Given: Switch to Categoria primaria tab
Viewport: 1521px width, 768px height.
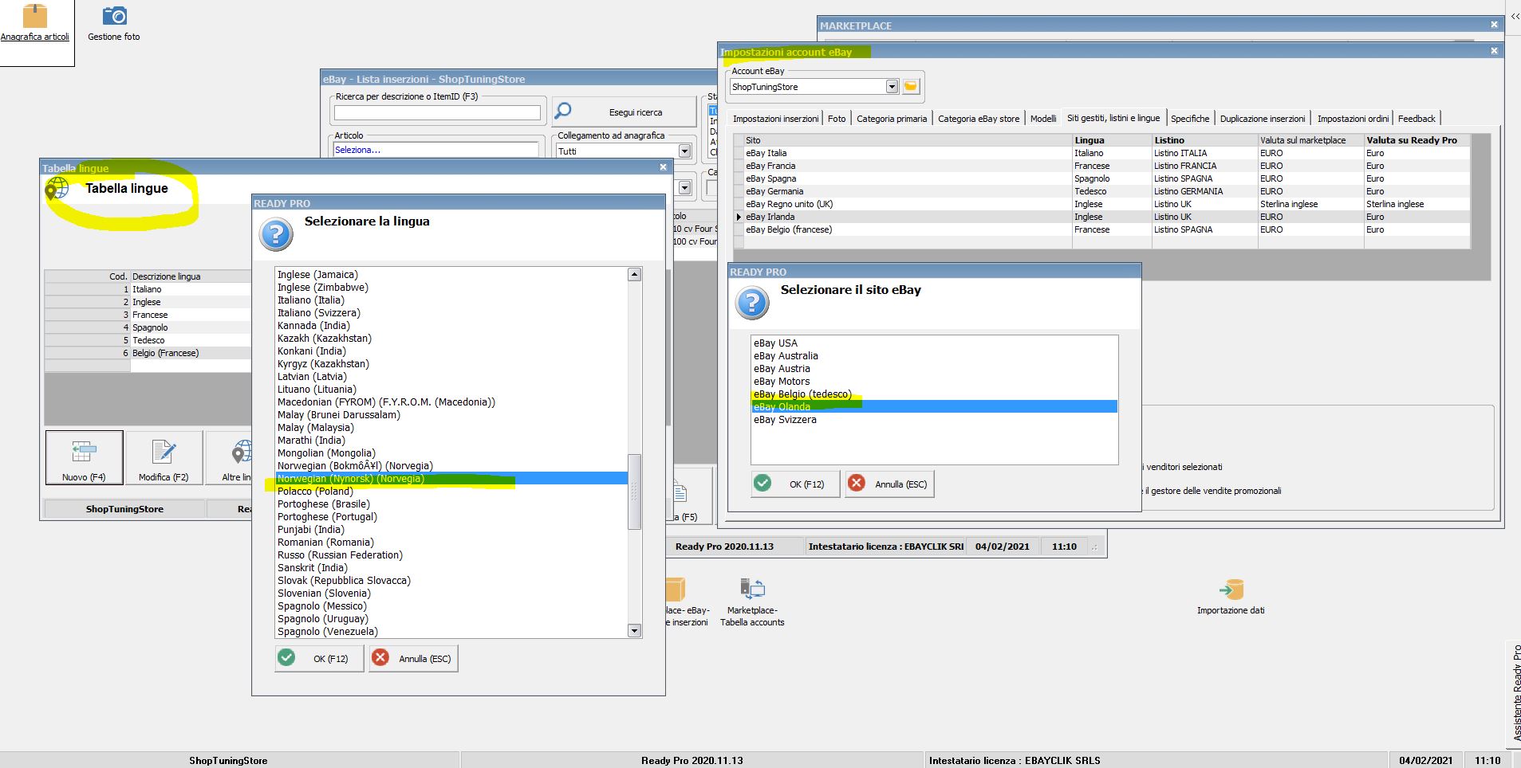Looking at the screenshot, I should [x=892, y=119].
